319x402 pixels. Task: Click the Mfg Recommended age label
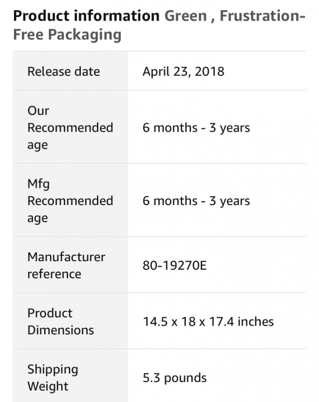click(x=70, y=200)
